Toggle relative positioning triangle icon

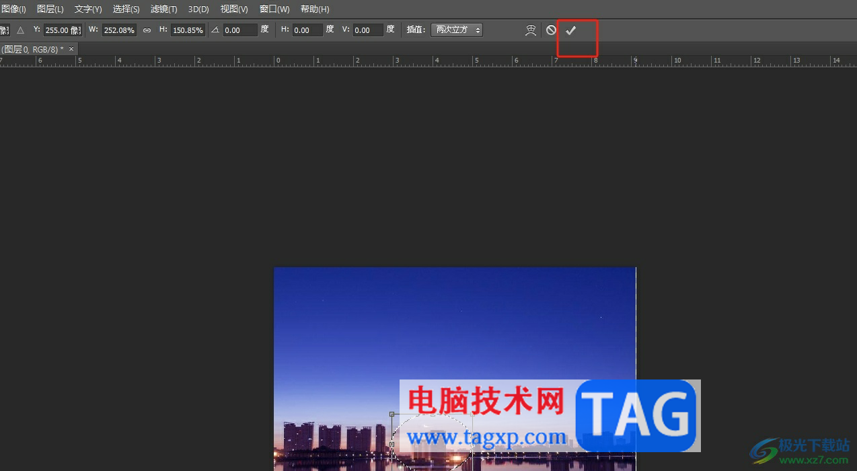[20, 30]
